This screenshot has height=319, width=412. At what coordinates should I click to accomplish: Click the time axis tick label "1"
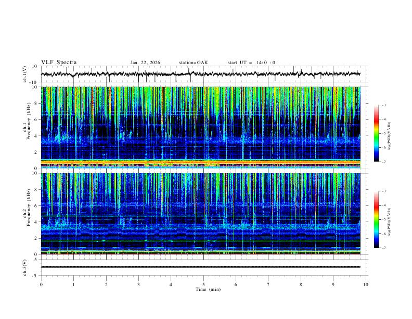(x=73, y=285)
